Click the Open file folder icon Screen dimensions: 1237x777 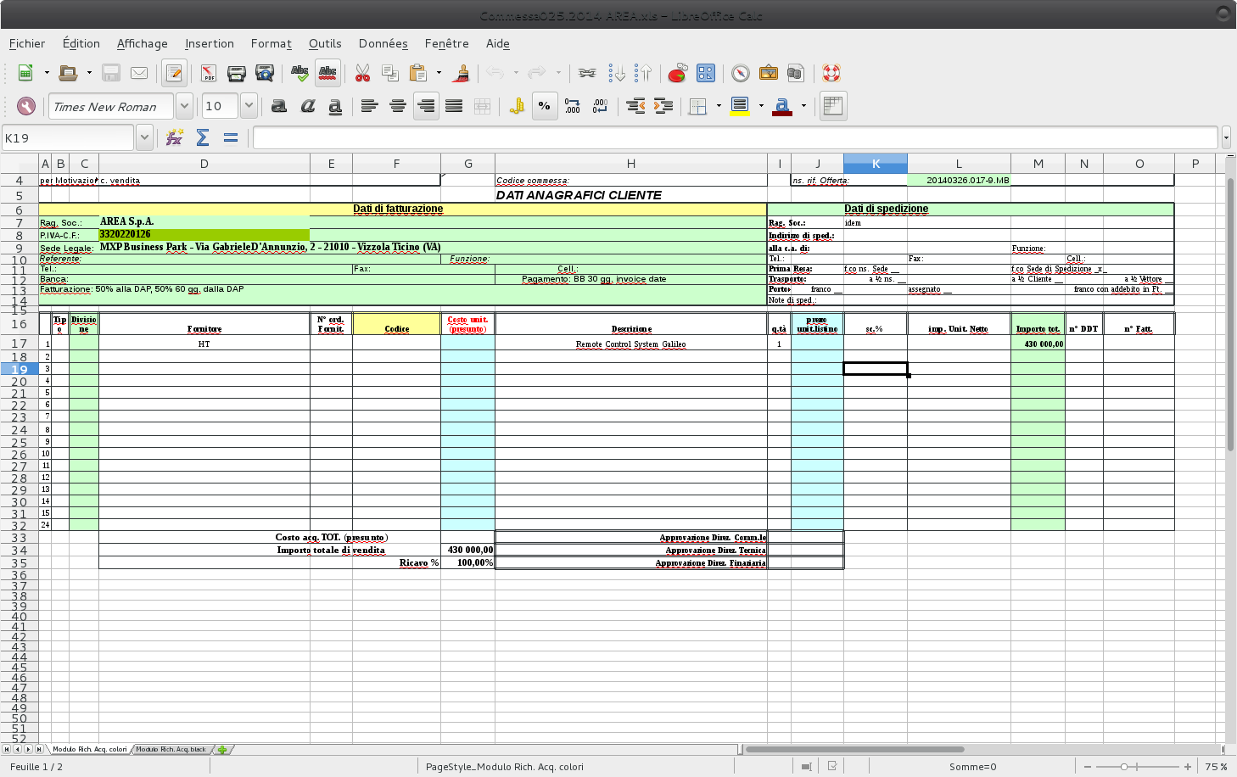pos(68,73)
